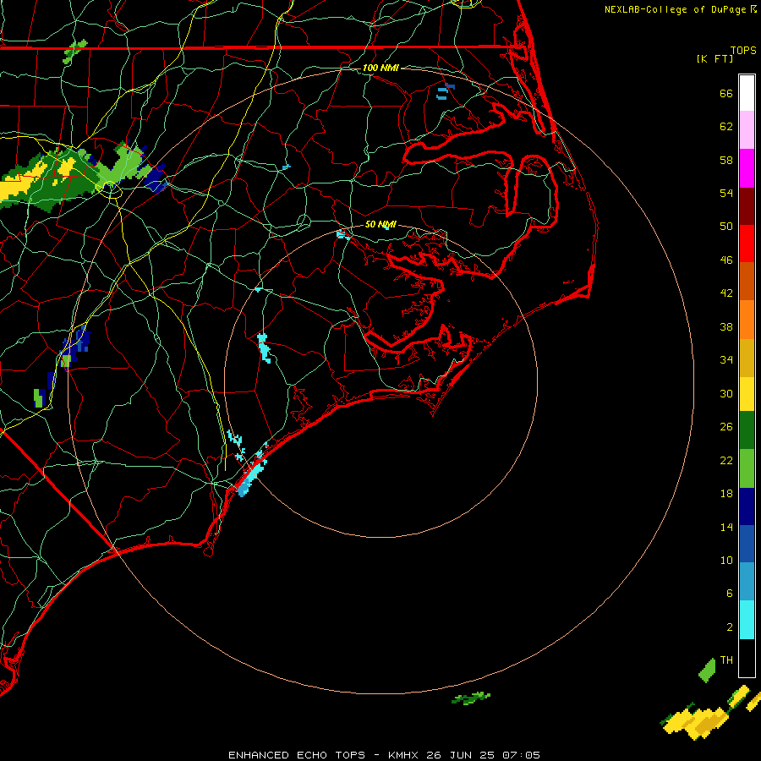Select the '58' scale value
The image size is (761, 761).
pyautogui.click(x=726, y=160)
